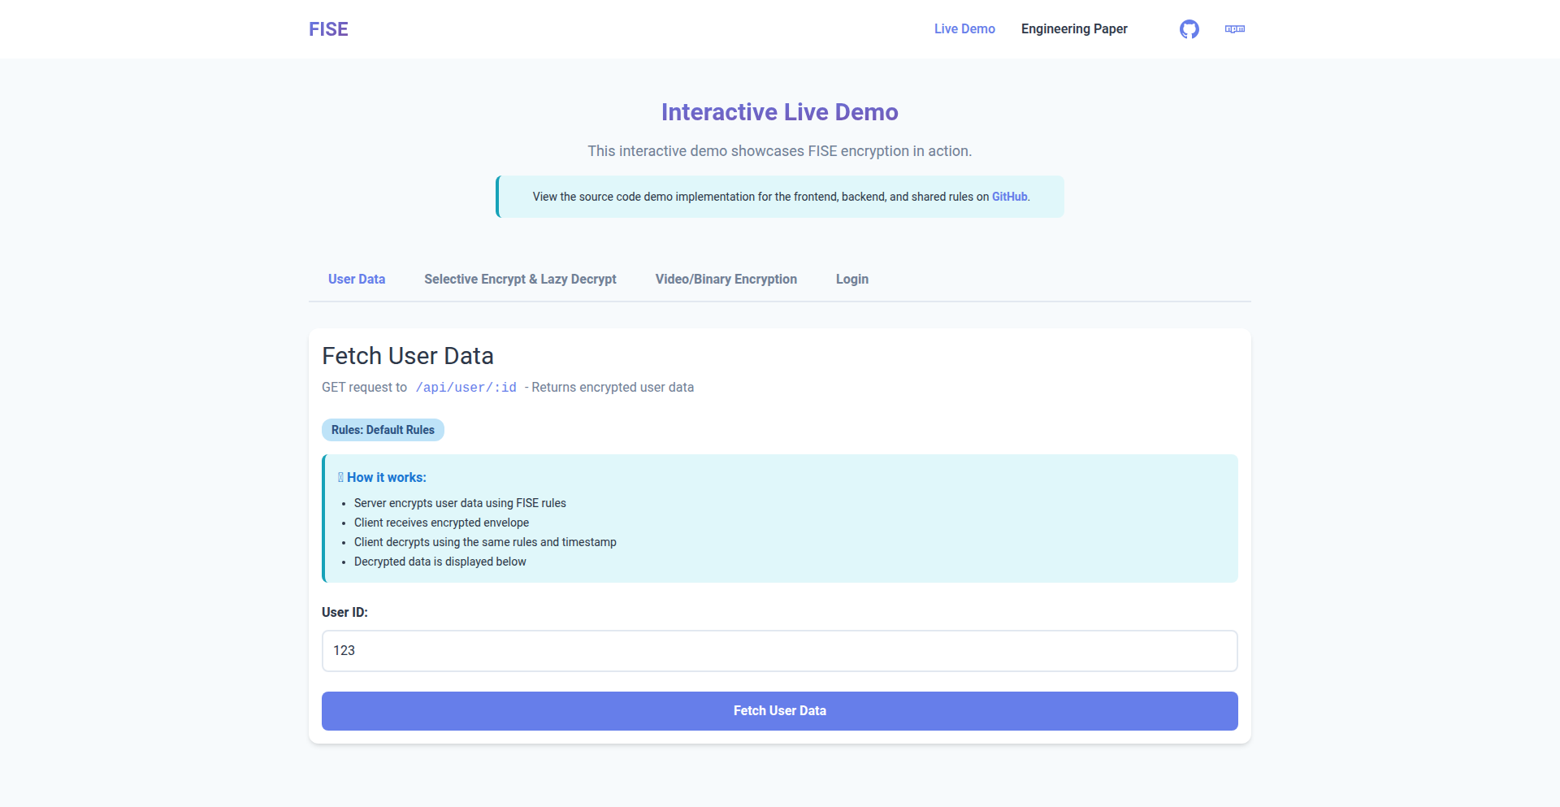Open the GitHub repository icon

1189,29
